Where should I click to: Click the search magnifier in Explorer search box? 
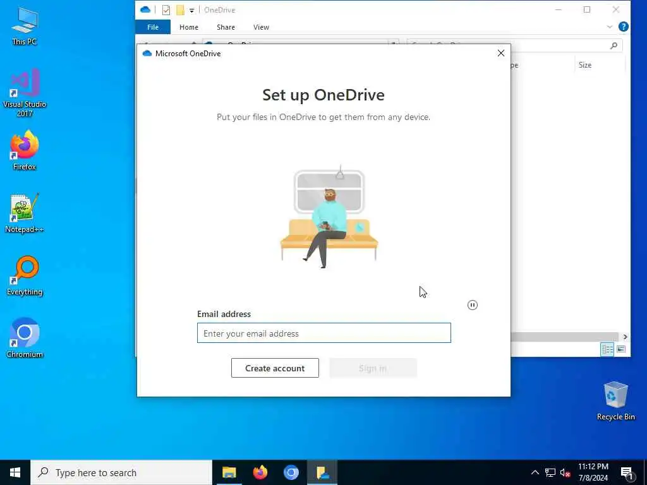point(614,45)
